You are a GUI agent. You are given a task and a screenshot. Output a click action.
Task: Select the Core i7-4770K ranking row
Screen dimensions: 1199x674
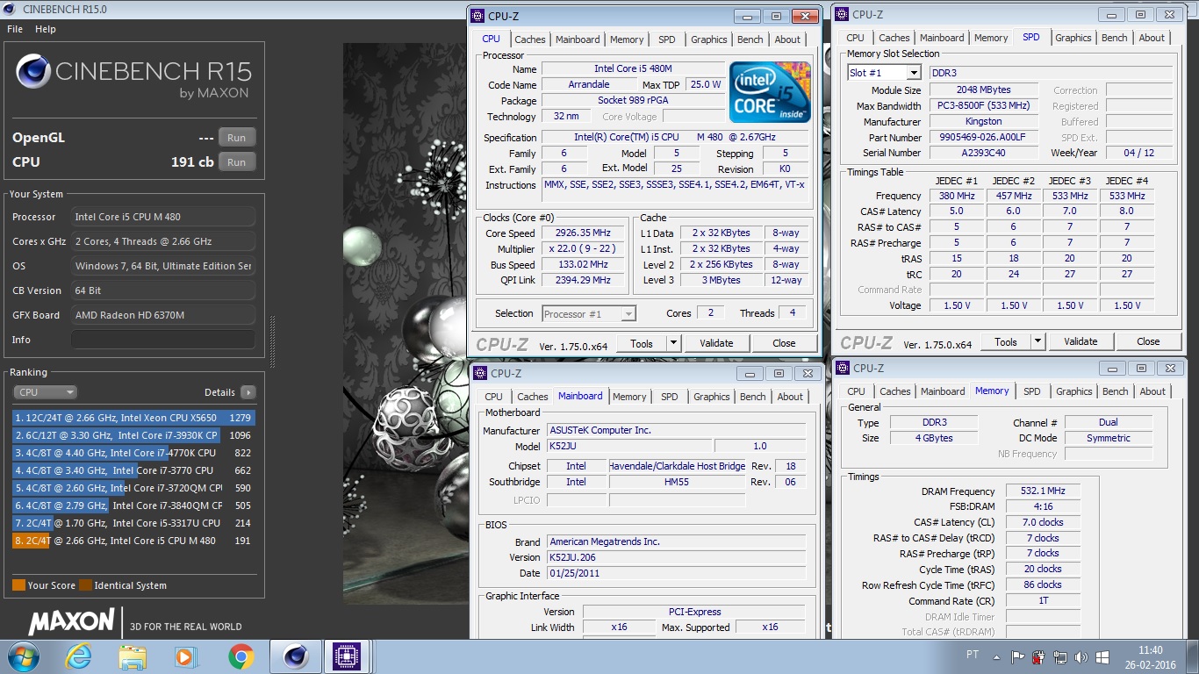click(x=133, y=453)
